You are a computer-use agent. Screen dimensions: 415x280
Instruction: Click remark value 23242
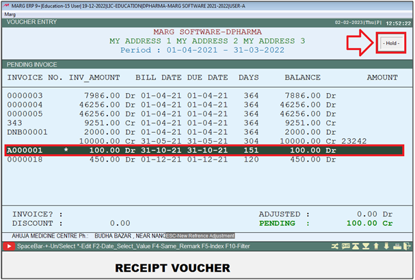(354, 141)
